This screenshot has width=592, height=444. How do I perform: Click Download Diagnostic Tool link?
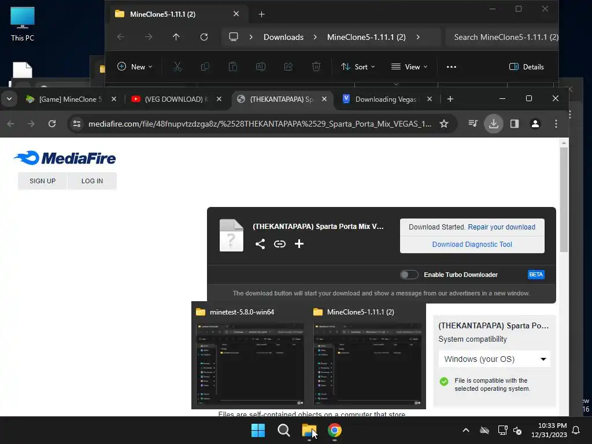pos(472,245)
